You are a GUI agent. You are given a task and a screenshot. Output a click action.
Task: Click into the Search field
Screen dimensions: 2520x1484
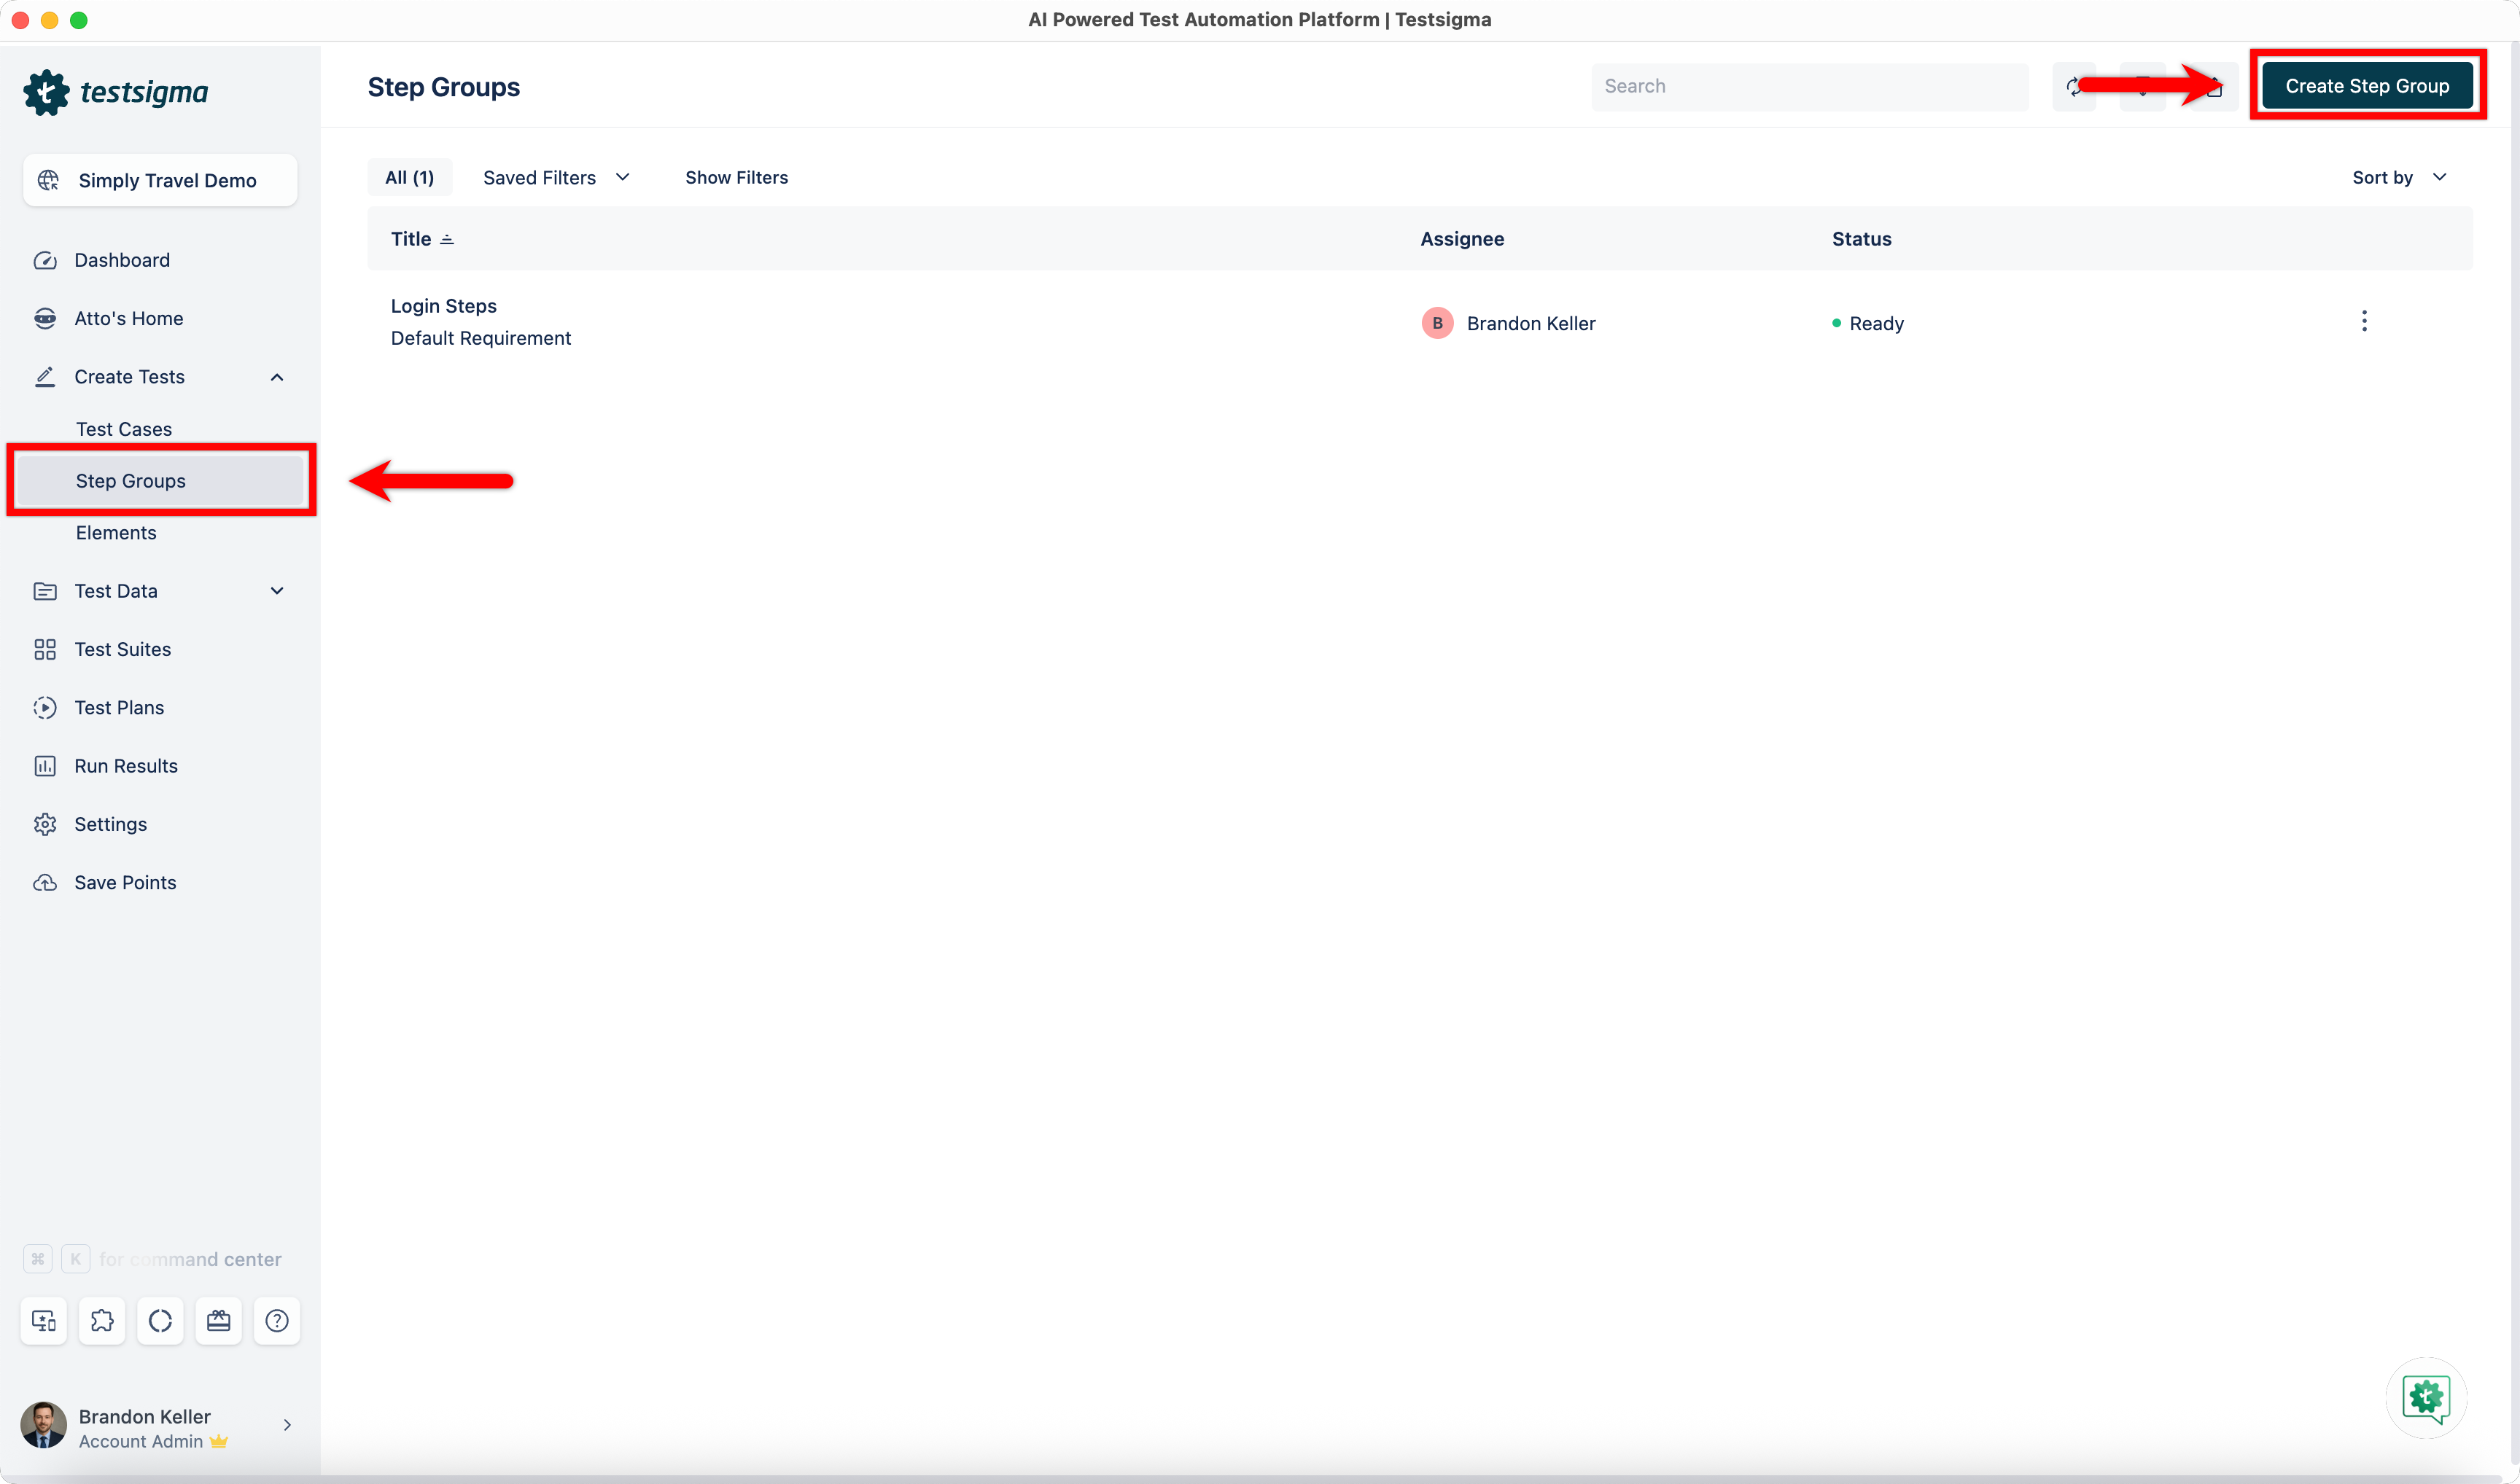[1809, 86]
